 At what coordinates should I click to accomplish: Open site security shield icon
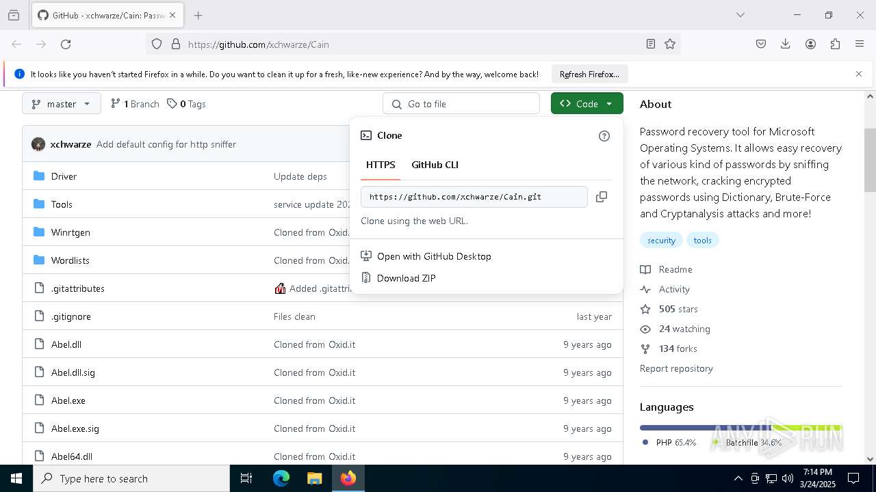[x=157, y=44]
